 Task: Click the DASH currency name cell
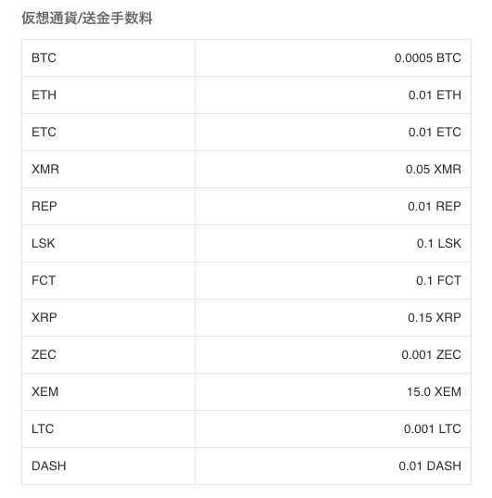(108, 466)
